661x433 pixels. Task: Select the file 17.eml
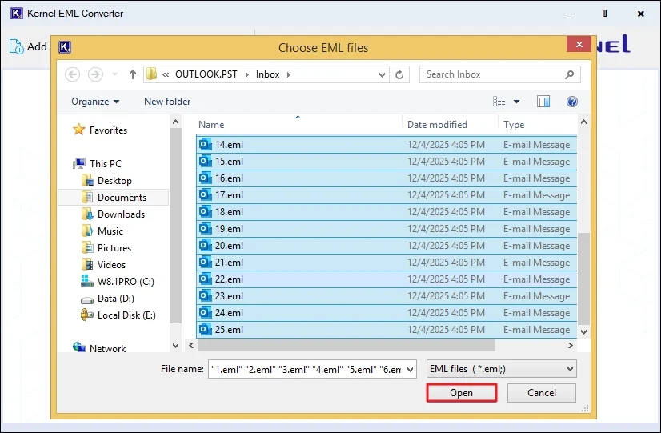pyautogui.click(x=387, y=195)
